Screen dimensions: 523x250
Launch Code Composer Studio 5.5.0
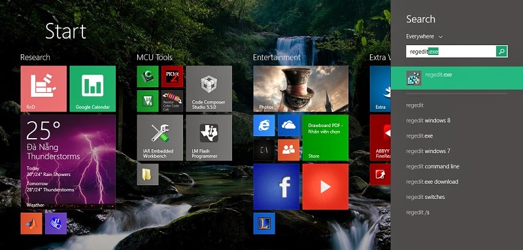click(209, 89)
